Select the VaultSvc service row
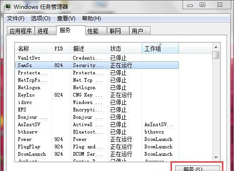 pyautogui.click(x=97, y=58)
